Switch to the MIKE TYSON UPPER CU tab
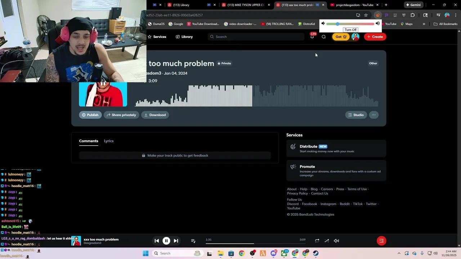461x259 pixels. (x=246, y=5)
